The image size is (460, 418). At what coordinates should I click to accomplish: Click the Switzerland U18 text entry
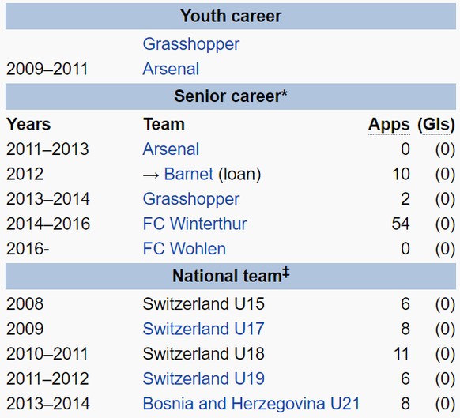[203, 353]
